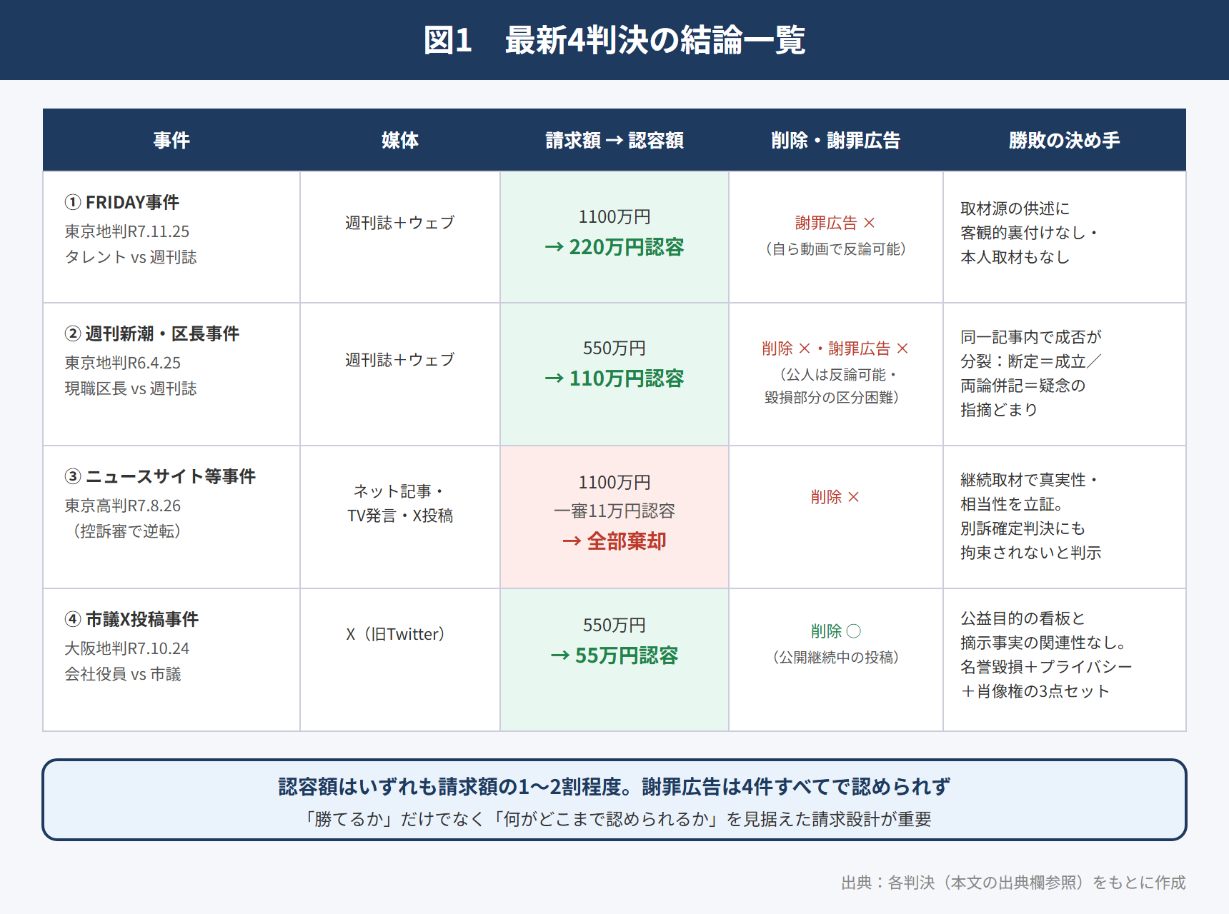Click 550万円 in the 市議X投稿事件 row
The width and height of the screenshot is (1229, 914).
614,625
